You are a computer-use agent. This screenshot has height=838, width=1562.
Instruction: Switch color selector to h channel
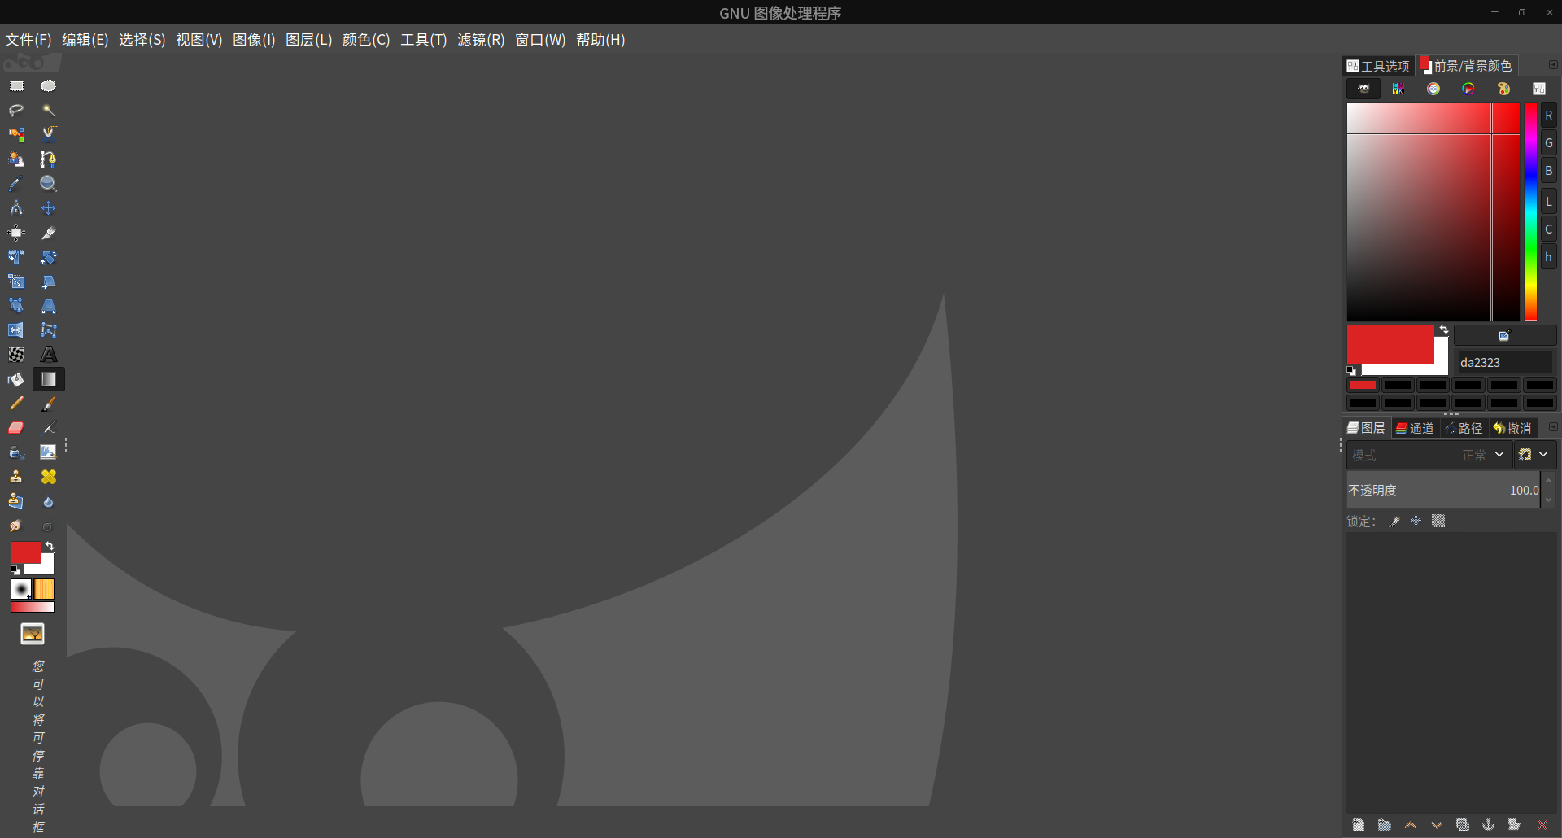pos(1549,257)
